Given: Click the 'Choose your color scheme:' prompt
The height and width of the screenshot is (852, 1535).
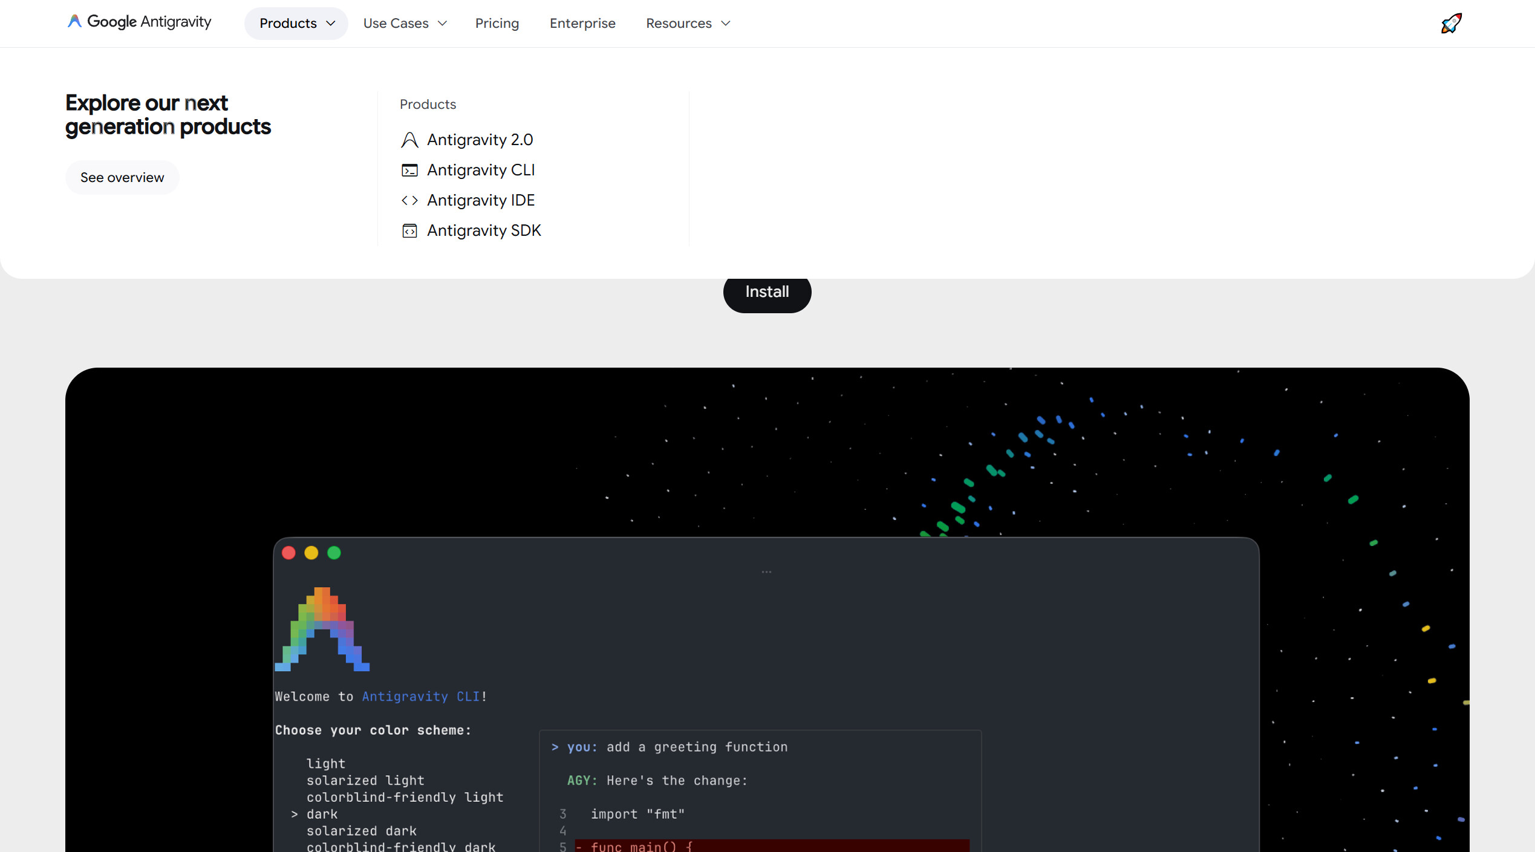Looking at the screenshot, I should click(373, 730).
